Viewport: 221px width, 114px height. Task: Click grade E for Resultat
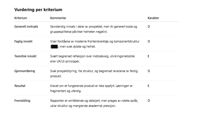click(x=149, y=86)
